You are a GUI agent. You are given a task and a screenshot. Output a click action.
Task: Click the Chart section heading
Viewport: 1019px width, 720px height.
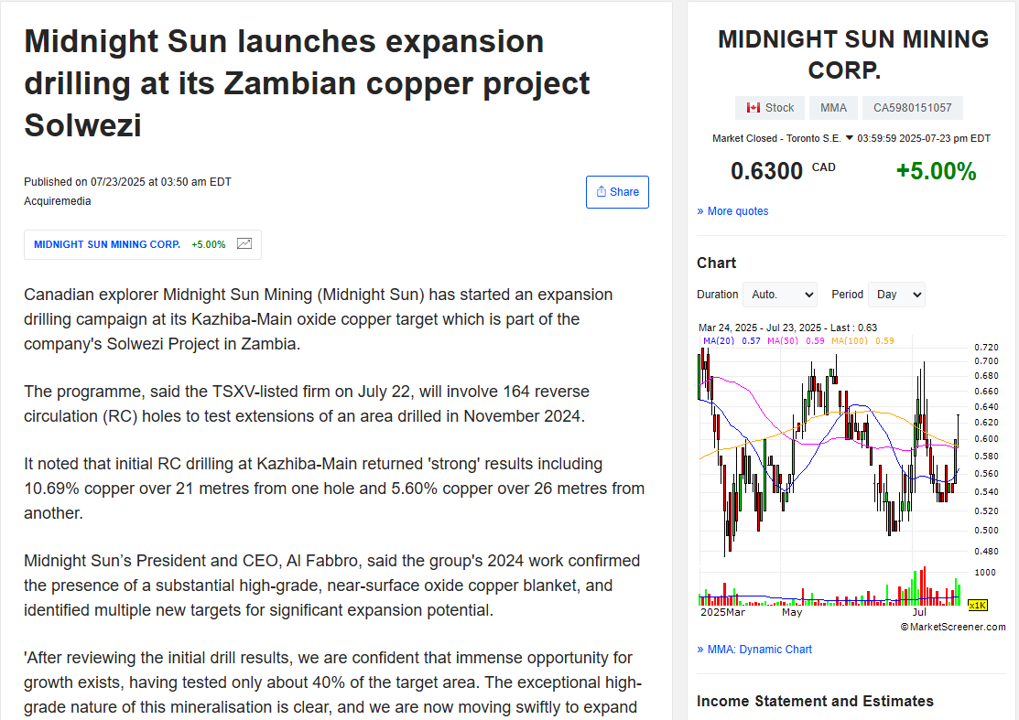(x=716, y=263)
